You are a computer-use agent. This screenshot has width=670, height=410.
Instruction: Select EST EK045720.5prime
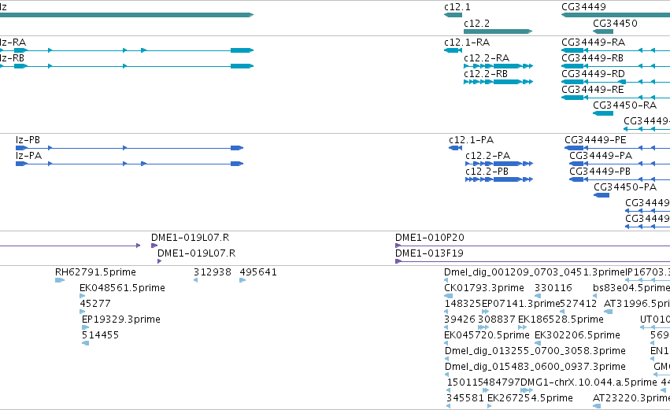tap(446, 343)
